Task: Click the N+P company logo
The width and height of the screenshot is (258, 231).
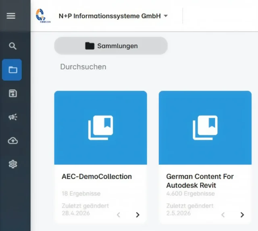Action: [x=43, y=16]
